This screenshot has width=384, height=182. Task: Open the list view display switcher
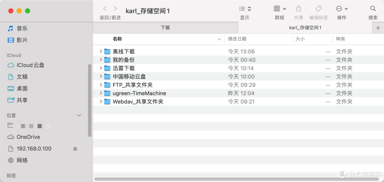point(245,9)
